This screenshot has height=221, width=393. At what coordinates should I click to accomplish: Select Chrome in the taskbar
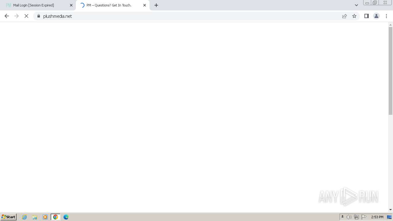(x=56, y=217)
